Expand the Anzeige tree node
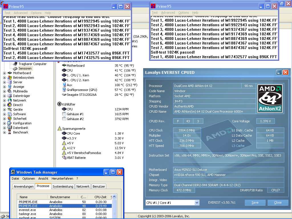Image resolution: width=292 pixels, height=219 pixels. coord(4,87)
